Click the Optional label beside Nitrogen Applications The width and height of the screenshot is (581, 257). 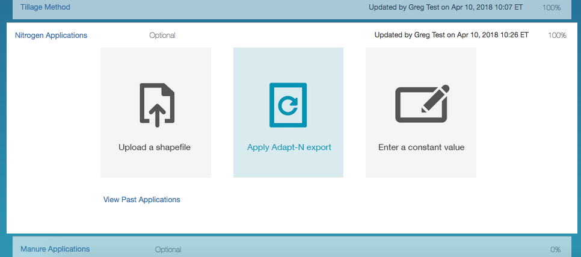pyautogui.click(x=162, y=36)
